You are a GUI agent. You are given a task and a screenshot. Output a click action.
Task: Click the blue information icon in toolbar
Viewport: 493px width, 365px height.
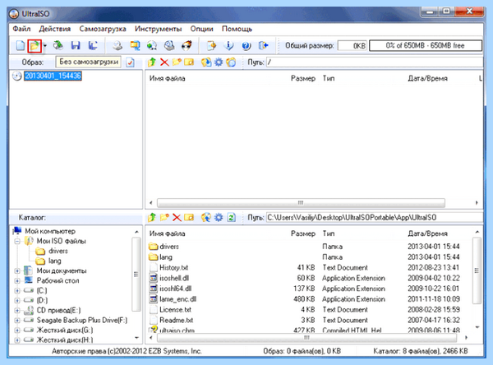coord(229,46)
